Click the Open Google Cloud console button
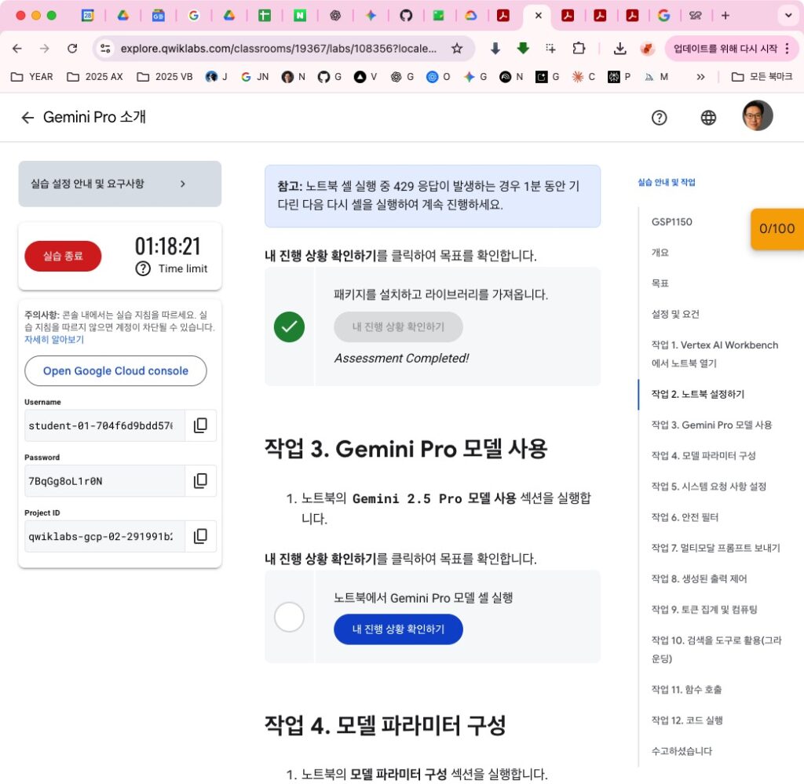Screen dimensions: 804x784 coord(115,371)
